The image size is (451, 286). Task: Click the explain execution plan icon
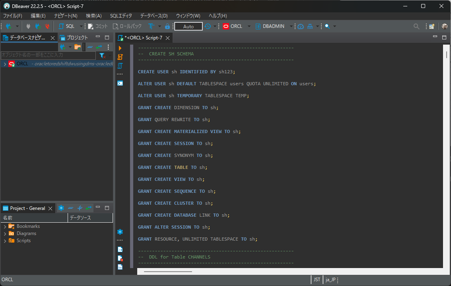(x=120, y=66)
